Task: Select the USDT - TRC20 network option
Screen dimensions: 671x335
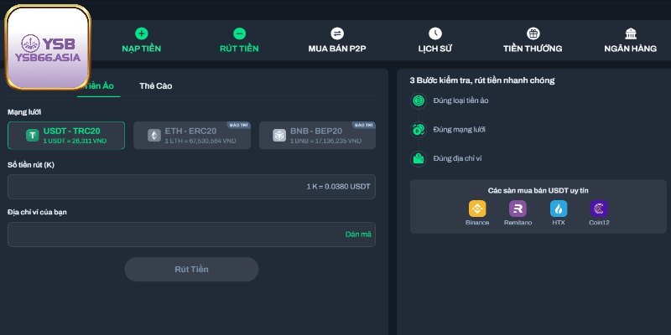Action: coord(66,136)
